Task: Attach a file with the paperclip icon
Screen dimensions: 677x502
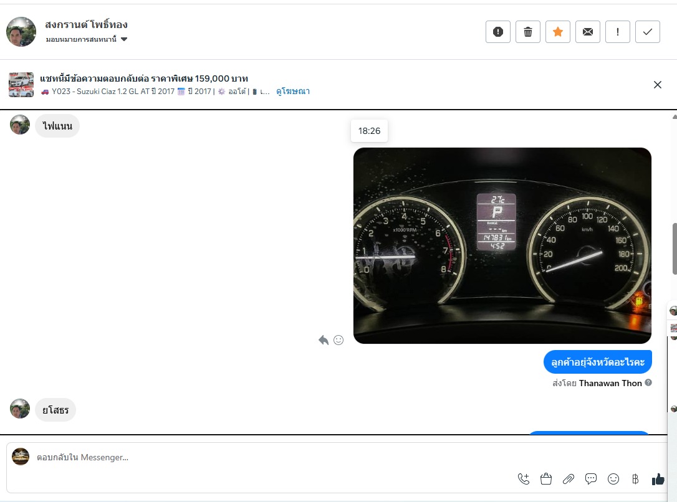Action: click(x=568, y=479)
